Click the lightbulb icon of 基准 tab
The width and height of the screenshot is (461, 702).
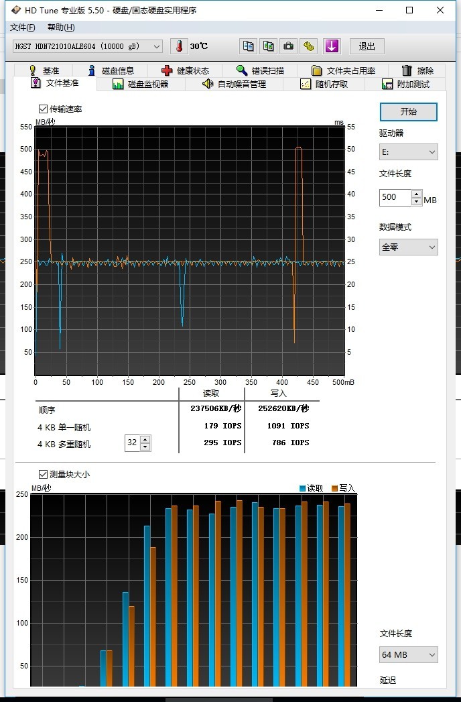click(x=33, y=70)
